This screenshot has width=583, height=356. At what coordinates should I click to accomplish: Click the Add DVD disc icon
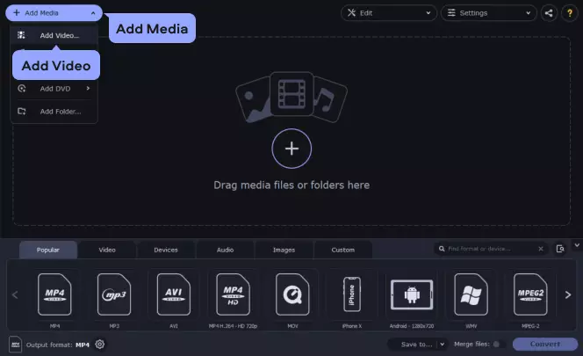(x=22, y=89)
